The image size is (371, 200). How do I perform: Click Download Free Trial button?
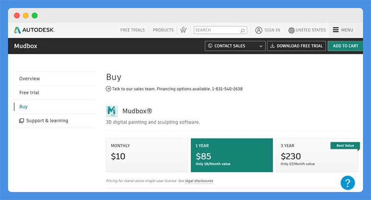[296, 46]
